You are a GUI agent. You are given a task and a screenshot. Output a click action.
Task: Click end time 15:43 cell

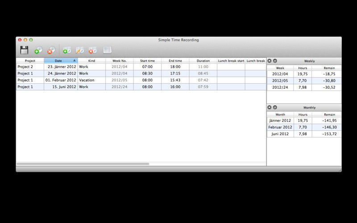pos(175,80)
